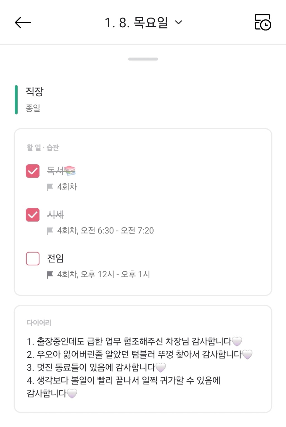This screenshot has height=427, width=286.
Task: Click the green 직장 color bar
Action: pyautogui.click(x=16, y=100)
